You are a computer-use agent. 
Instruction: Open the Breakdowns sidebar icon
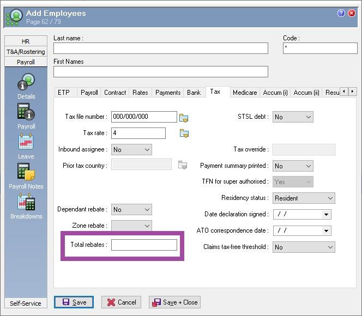pyautogui.click(x=26, y=203)
